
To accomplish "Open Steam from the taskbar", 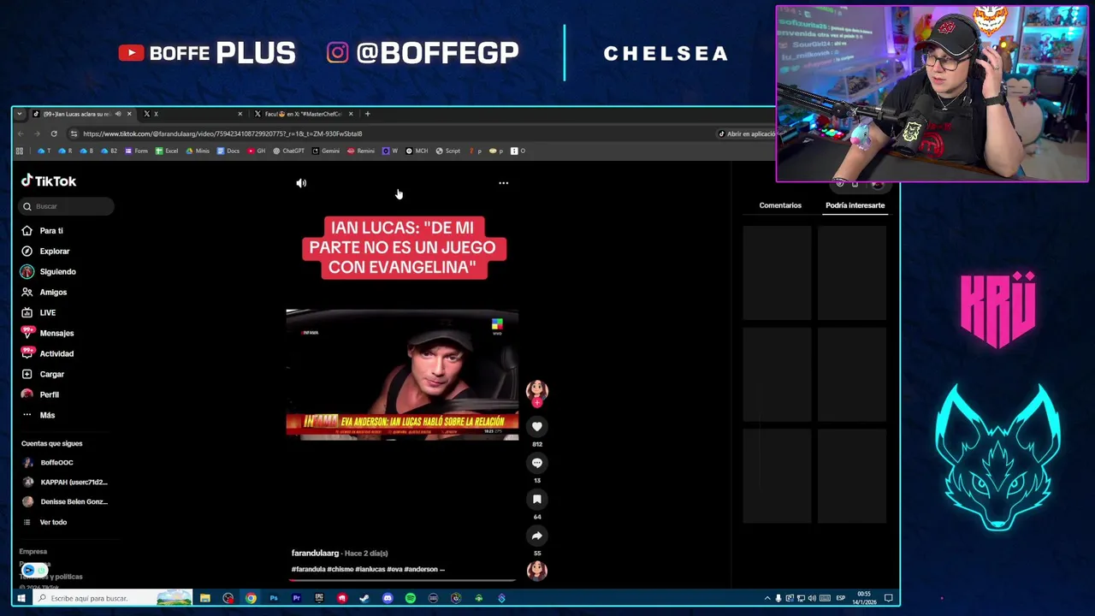I will point(364,598).
